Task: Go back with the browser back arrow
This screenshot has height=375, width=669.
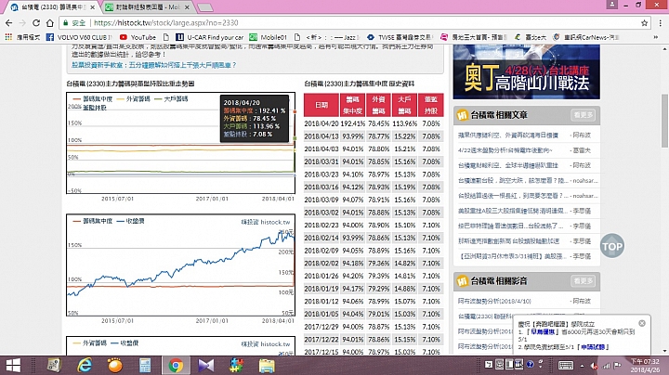Action: 9,23
